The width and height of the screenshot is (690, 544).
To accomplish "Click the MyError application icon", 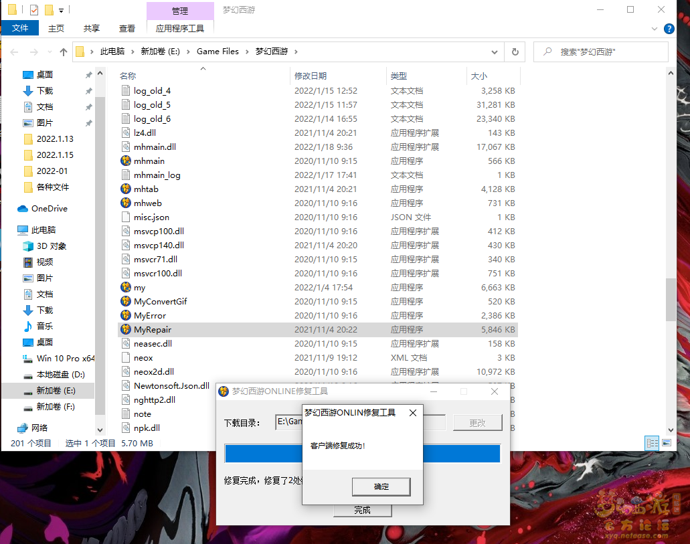I will 126,316.
